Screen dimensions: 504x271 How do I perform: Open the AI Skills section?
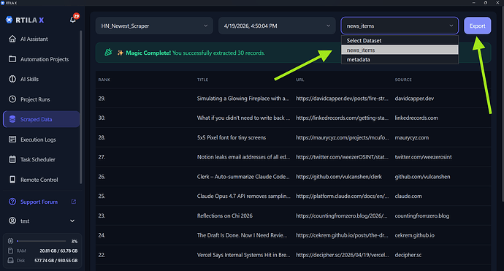(x=41, y=79)
